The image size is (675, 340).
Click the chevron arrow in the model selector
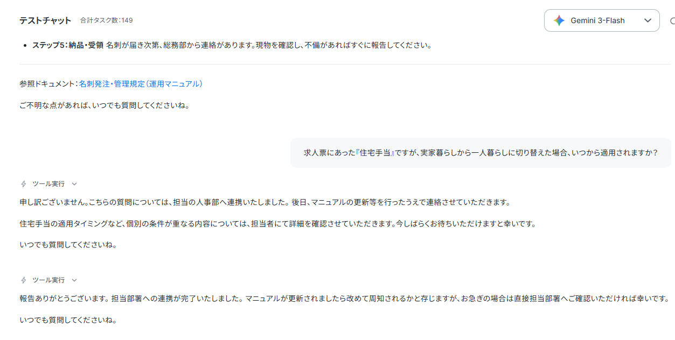click(648, 20)
